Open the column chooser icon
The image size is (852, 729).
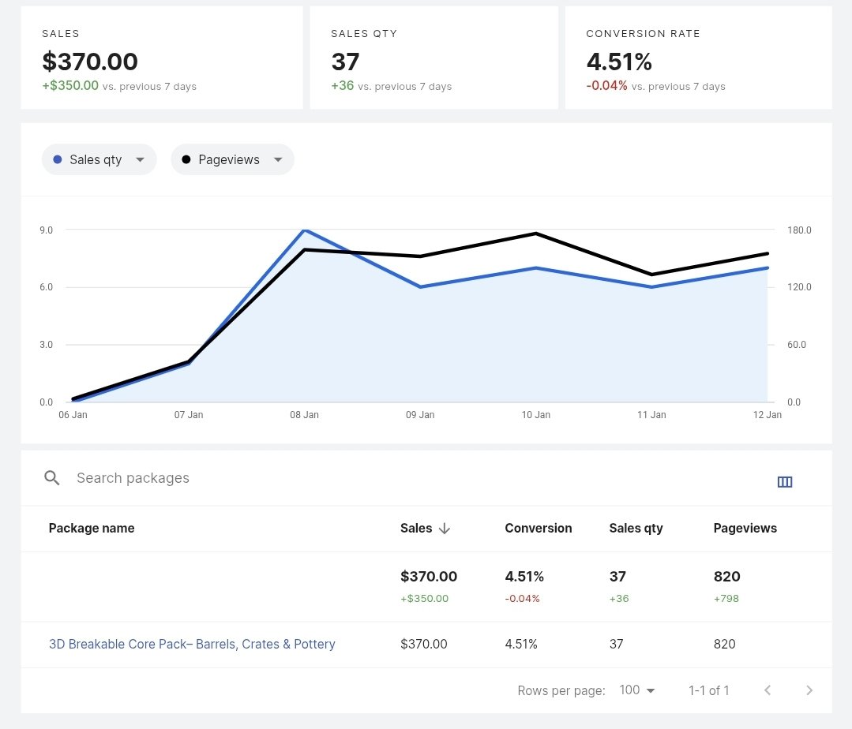coord(785,481)
